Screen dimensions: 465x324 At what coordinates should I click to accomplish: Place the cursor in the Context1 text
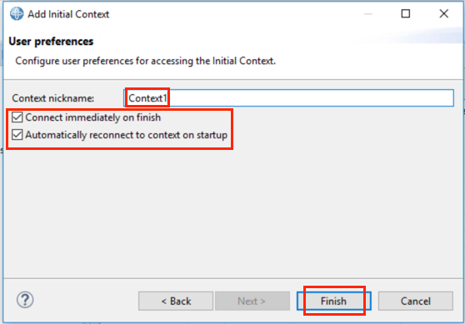pos(147,98)
